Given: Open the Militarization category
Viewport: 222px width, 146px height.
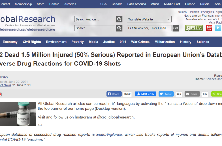Looking at the screenshot, I should 165,42.
